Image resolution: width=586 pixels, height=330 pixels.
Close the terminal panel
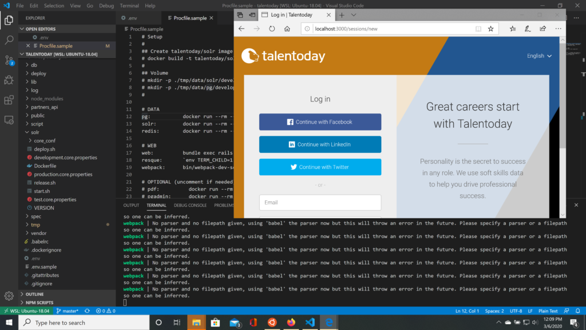pyautogui.click(x=576, y=205)
